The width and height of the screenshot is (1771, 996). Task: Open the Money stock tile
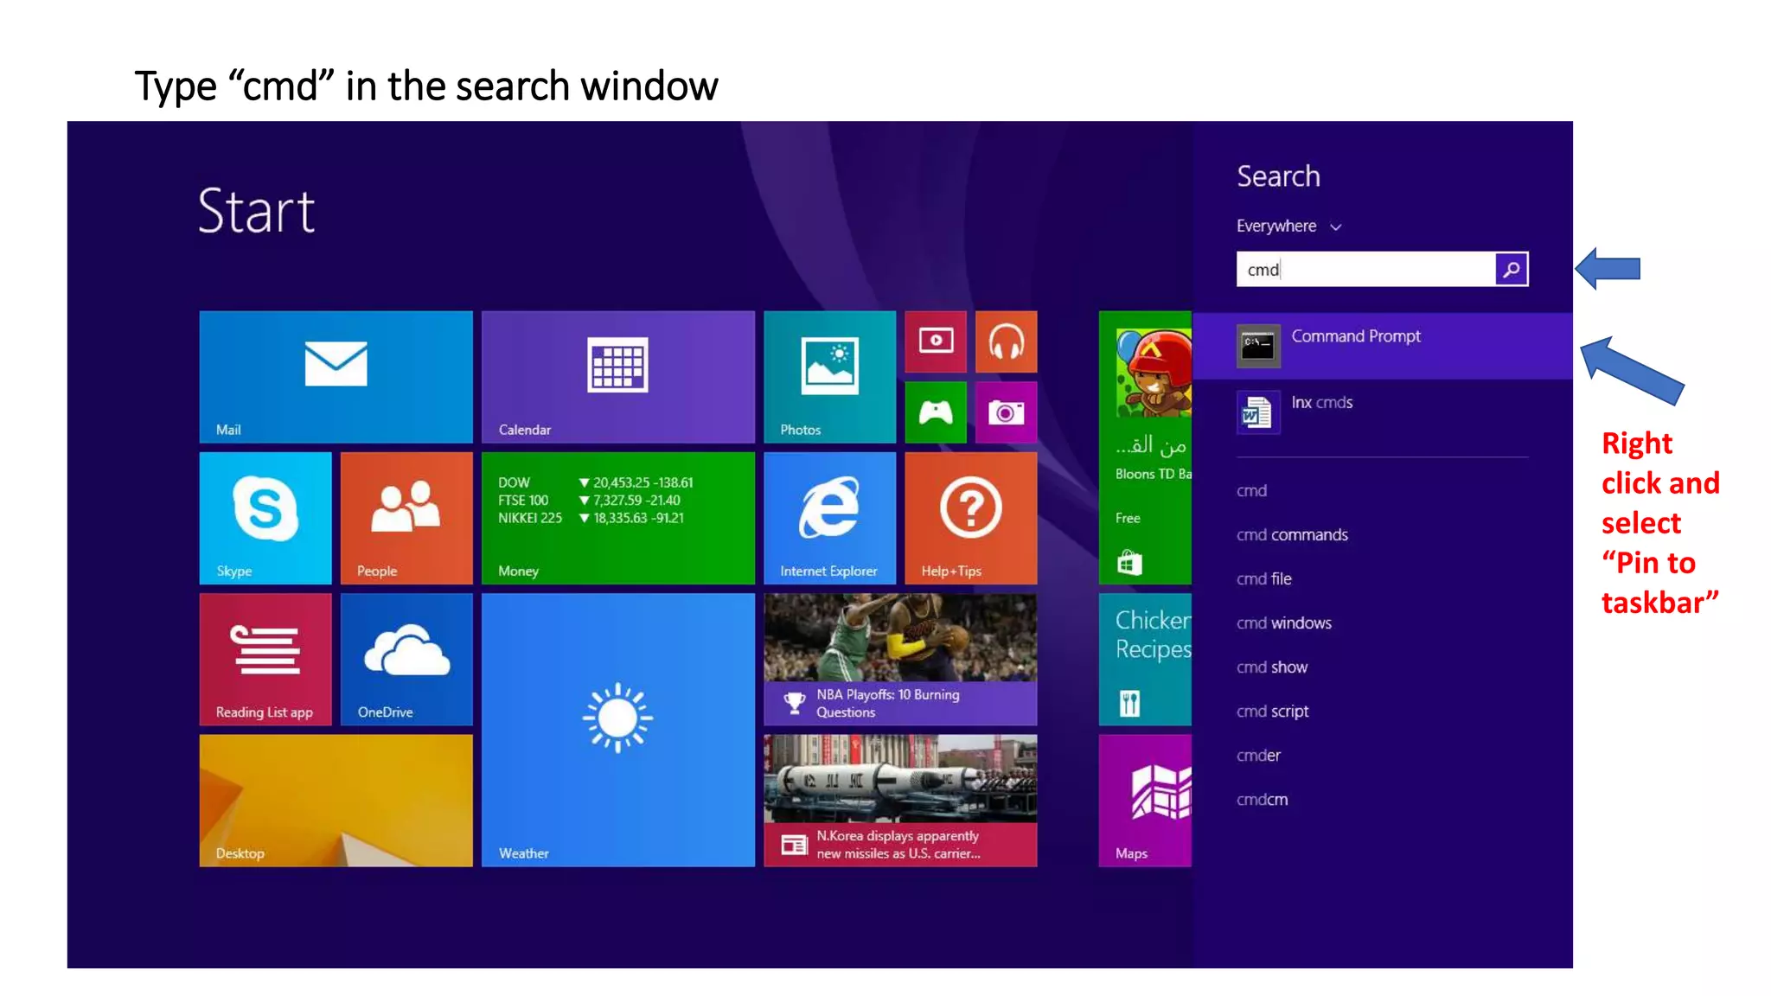click(617, 518)
